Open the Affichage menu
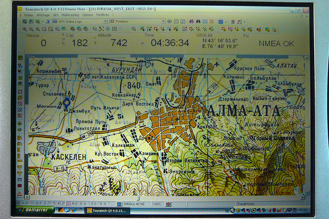 click(x=43, y=15)
